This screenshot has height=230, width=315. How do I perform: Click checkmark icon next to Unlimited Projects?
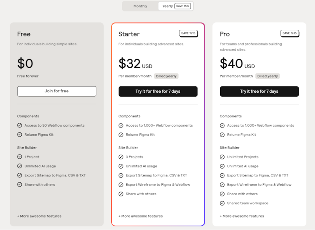point(222,157)
